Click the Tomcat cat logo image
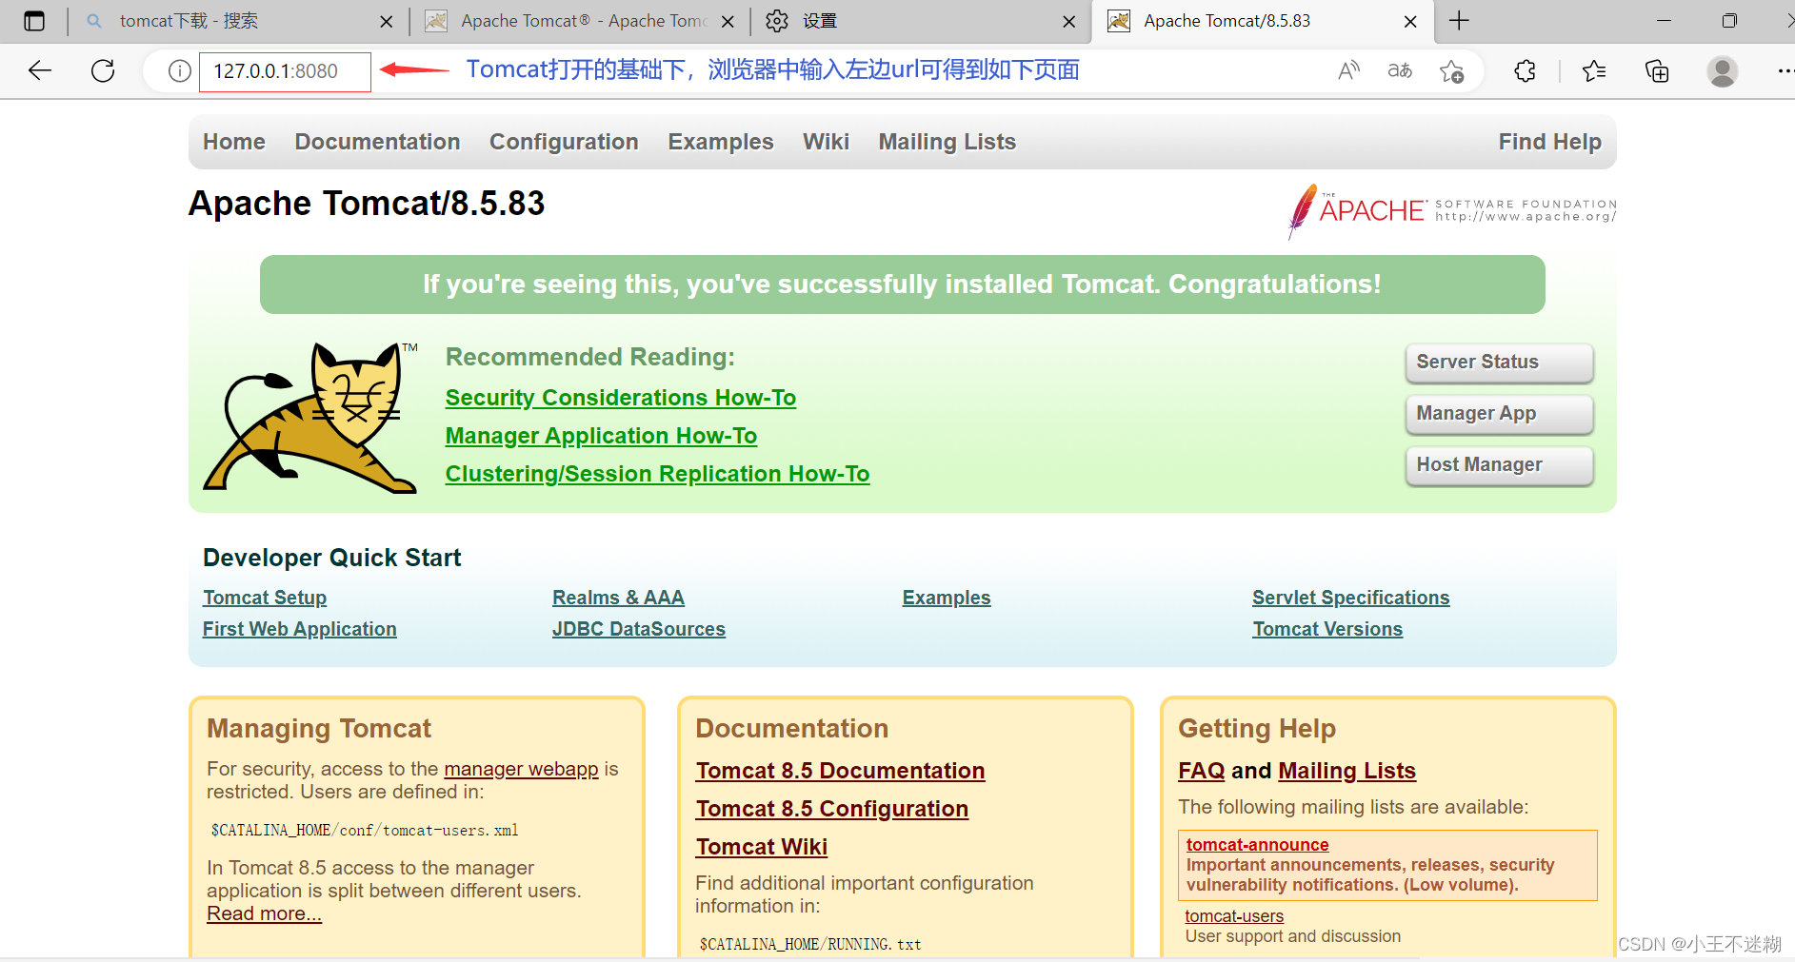This screenshot has width=1795, height=962. [x=311, y=417]
